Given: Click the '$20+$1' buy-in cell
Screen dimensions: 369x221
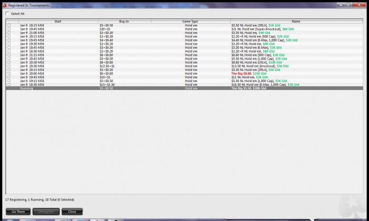Looking at the screenshot, I should point(105,29).
